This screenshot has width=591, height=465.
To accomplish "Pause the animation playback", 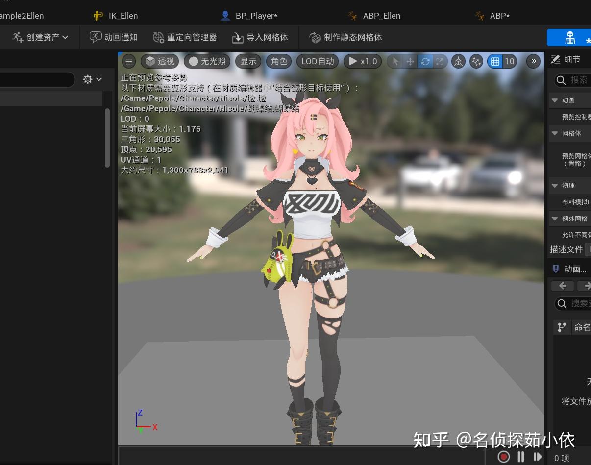I will pos(521,456).
